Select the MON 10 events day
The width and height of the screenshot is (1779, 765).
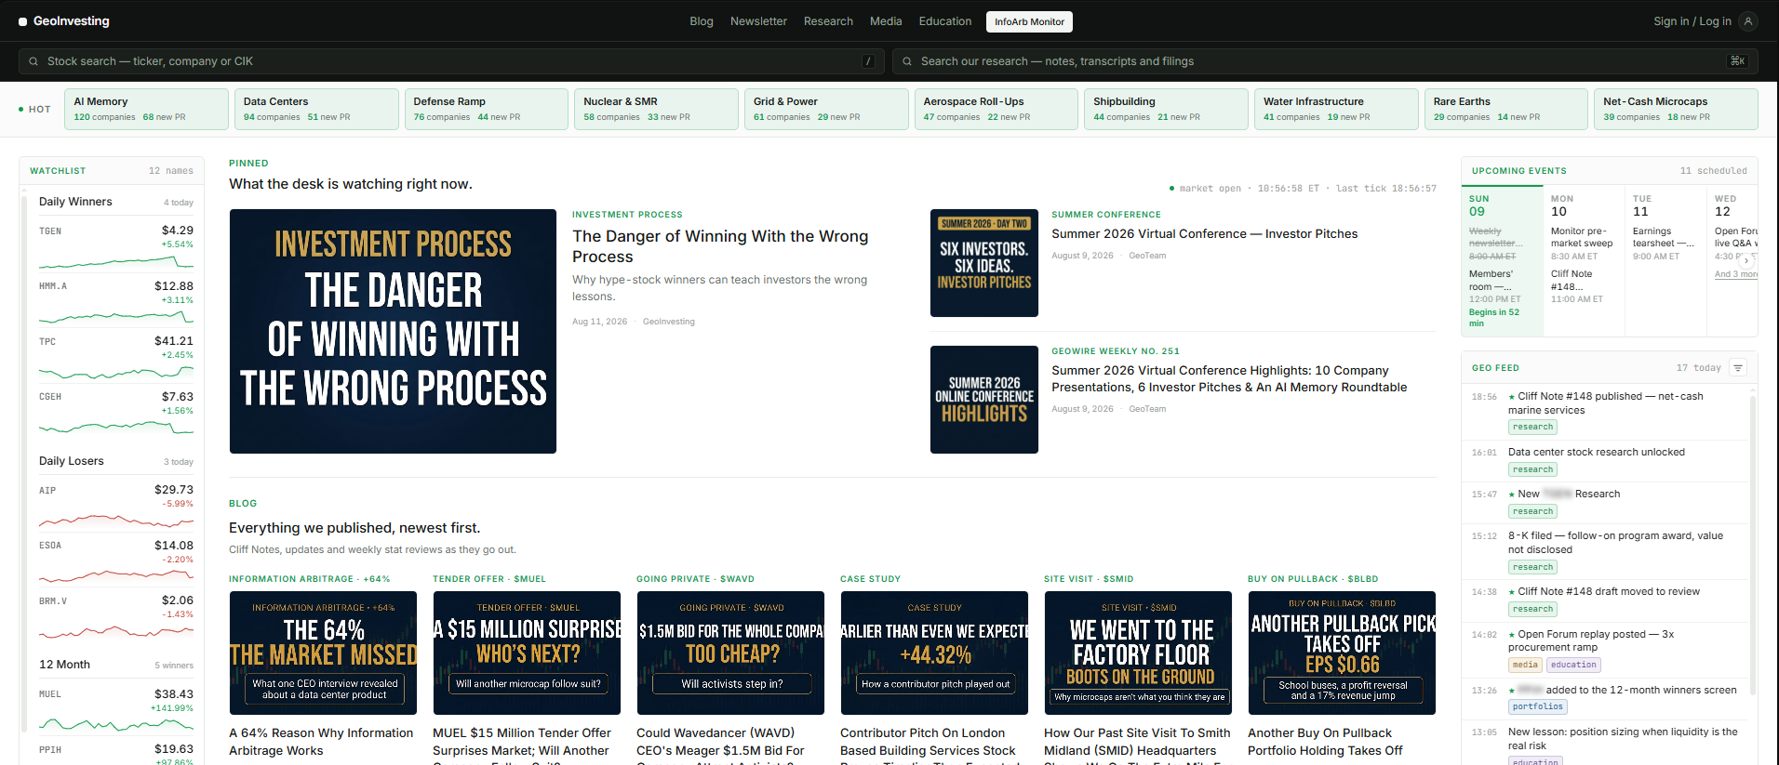click(1585, 261)
